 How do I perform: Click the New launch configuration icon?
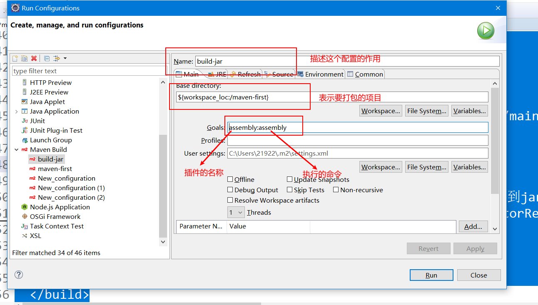(x=15, y=58)
